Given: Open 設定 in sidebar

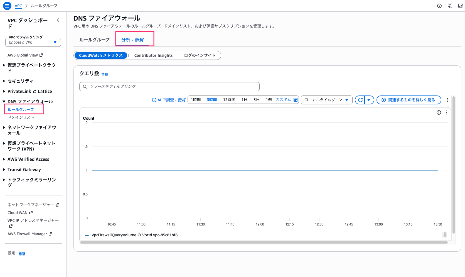Looking at the screenshot, I should (x=11, y=253).
